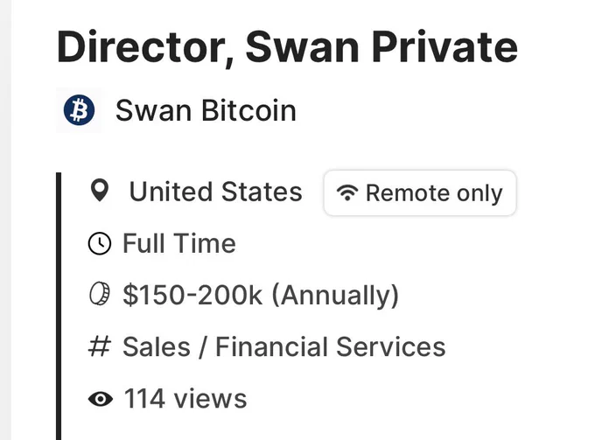Click the Swan Bitcoin company logo
Viewport: 595px width, 440px height.
pyautogui.click(x=79, y=110)
